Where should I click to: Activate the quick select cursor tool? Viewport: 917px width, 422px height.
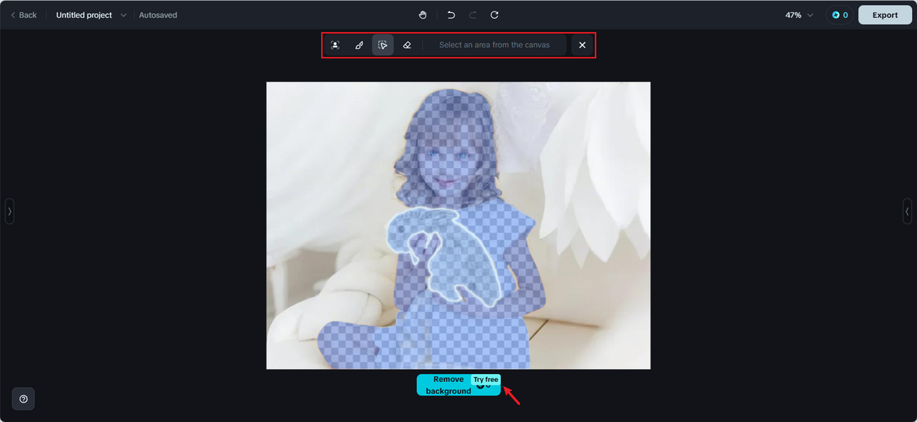[x=383, y=45]
